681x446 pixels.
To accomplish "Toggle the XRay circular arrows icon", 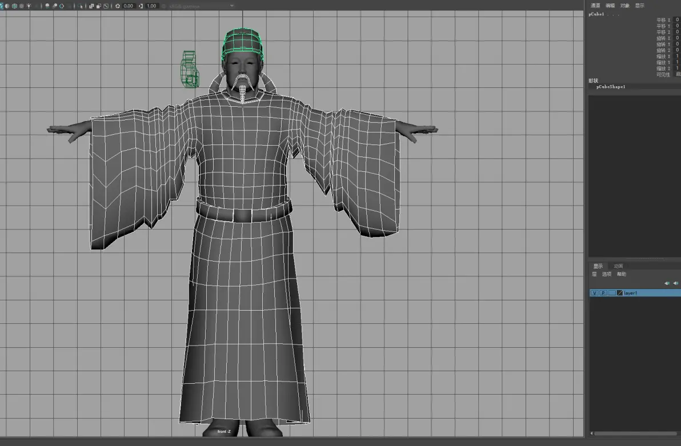I will [x=62, y=6].
